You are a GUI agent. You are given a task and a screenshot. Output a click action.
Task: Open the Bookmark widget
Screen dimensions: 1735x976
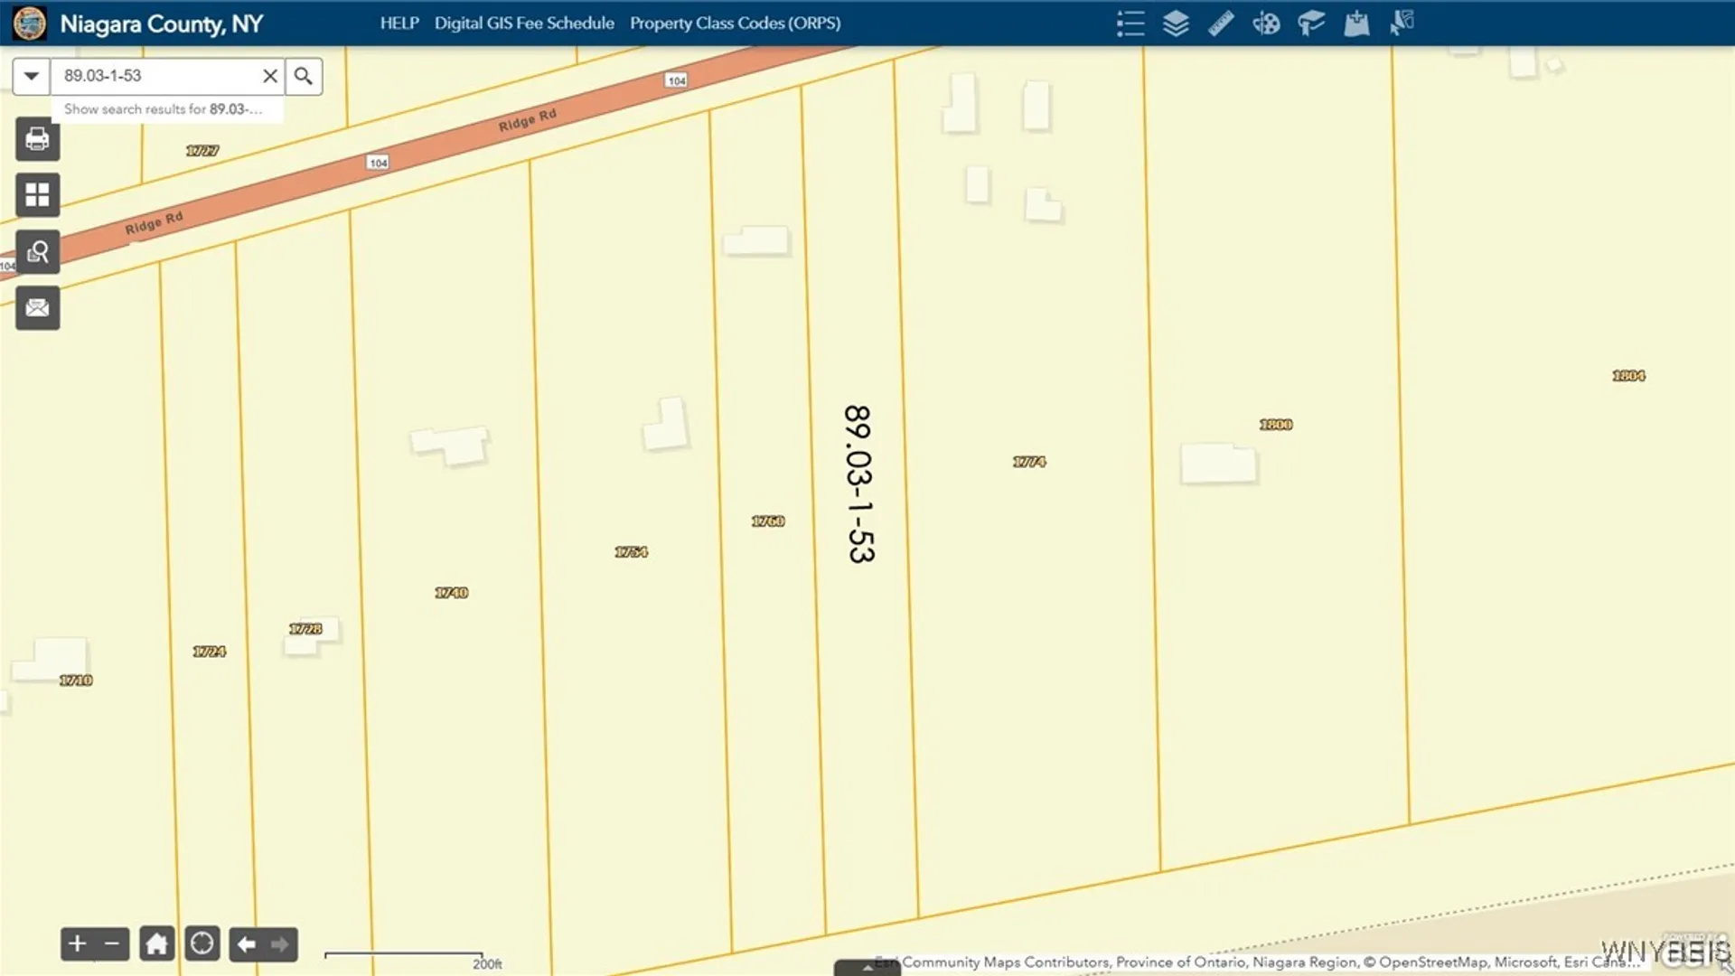1310,23
